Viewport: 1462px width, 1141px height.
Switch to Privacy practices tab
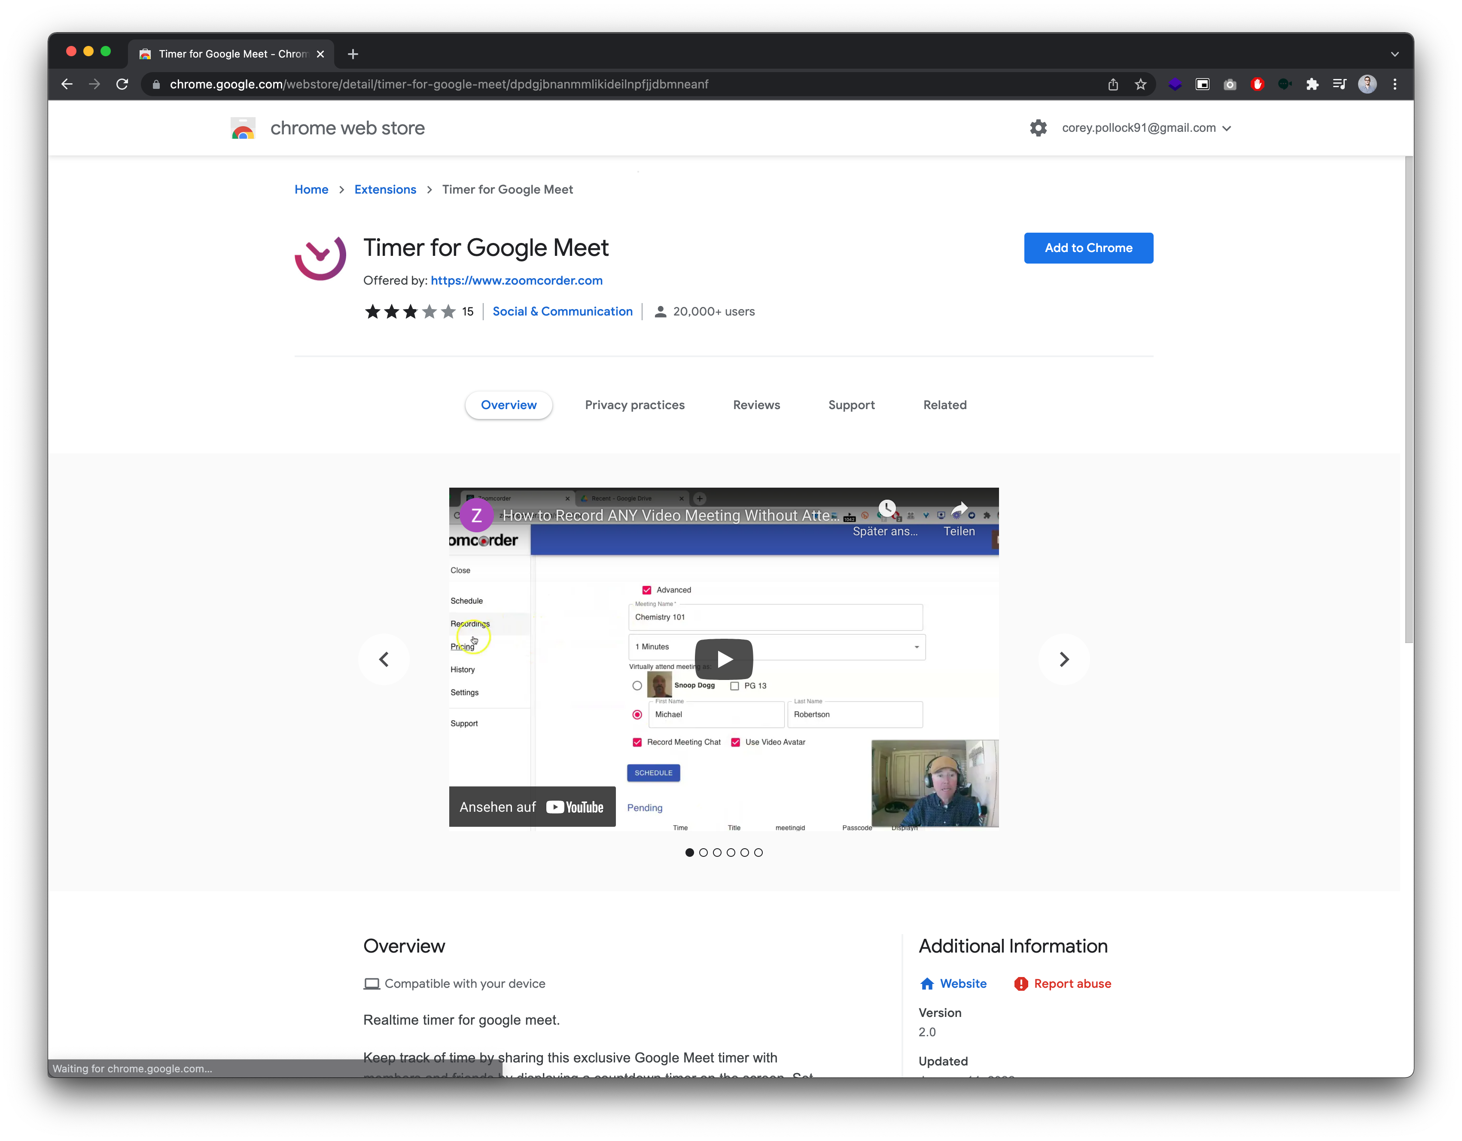click(635, 405)
